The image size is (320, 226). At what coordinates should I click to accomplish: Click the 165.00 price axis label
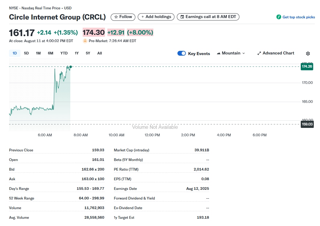point(307,102)
